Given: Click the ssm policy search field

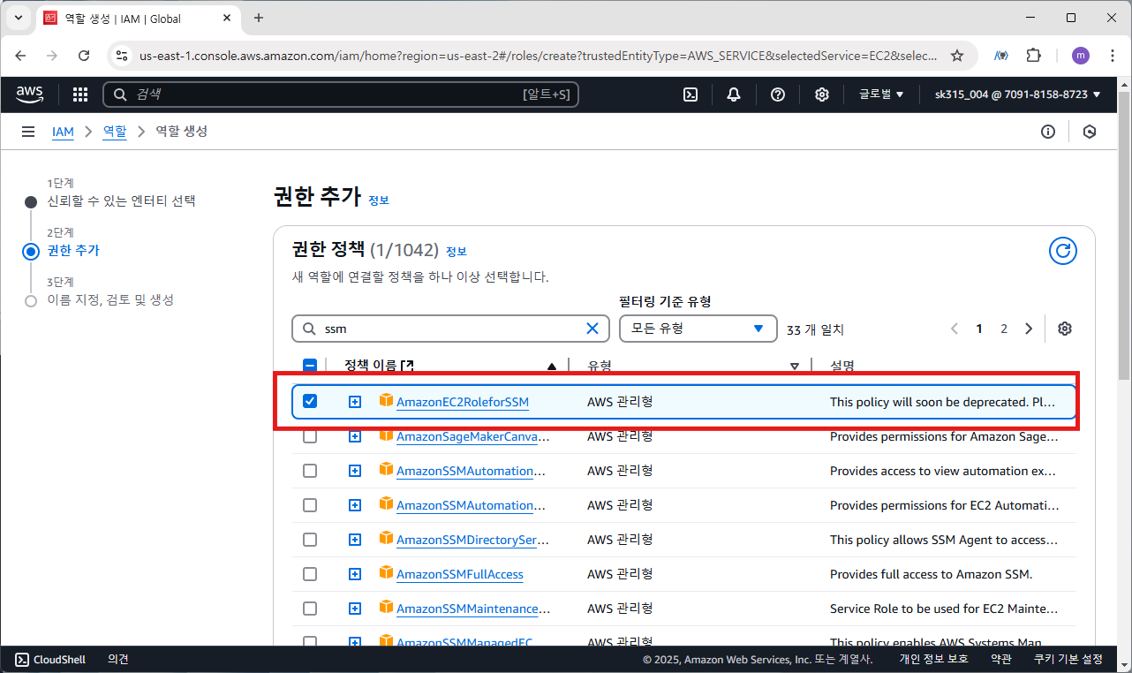Looking at the screenshot, I should [x=450, y=329].
